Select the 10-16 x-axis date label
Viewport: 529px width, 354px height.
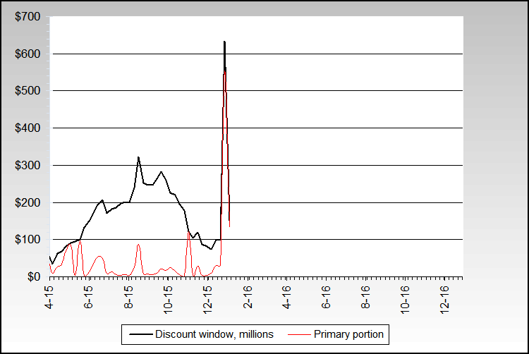click(405, 300)
